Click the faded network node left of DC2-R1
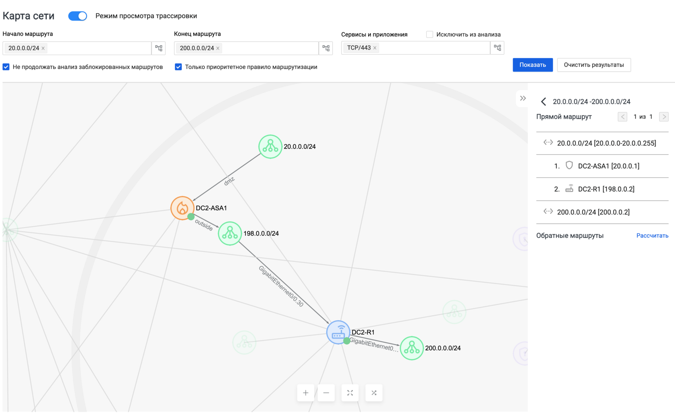This screenshot has height=415, width=675. tap(244, 342)
